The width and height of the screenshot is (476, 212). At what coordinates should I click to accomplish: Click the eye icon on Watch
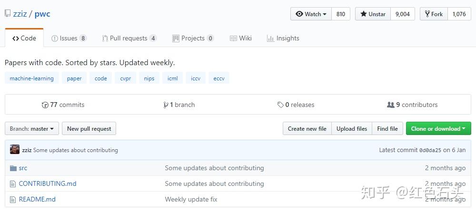tap(299, 14)
